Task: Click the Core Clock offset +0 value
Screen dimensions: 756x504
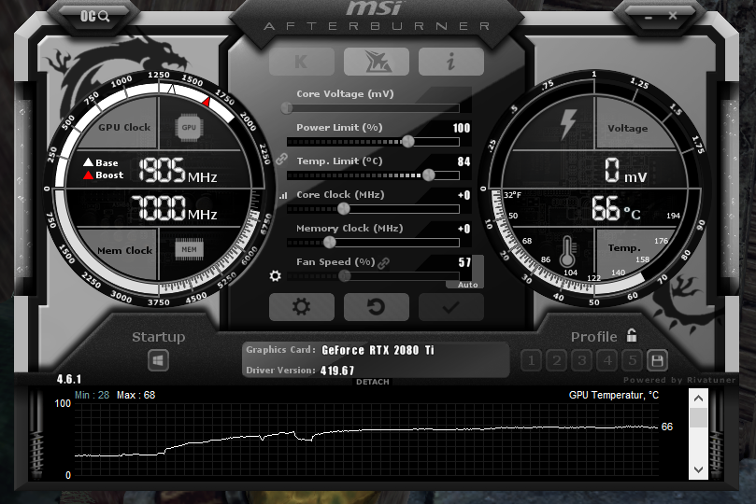Action: (x=464, y=195)
